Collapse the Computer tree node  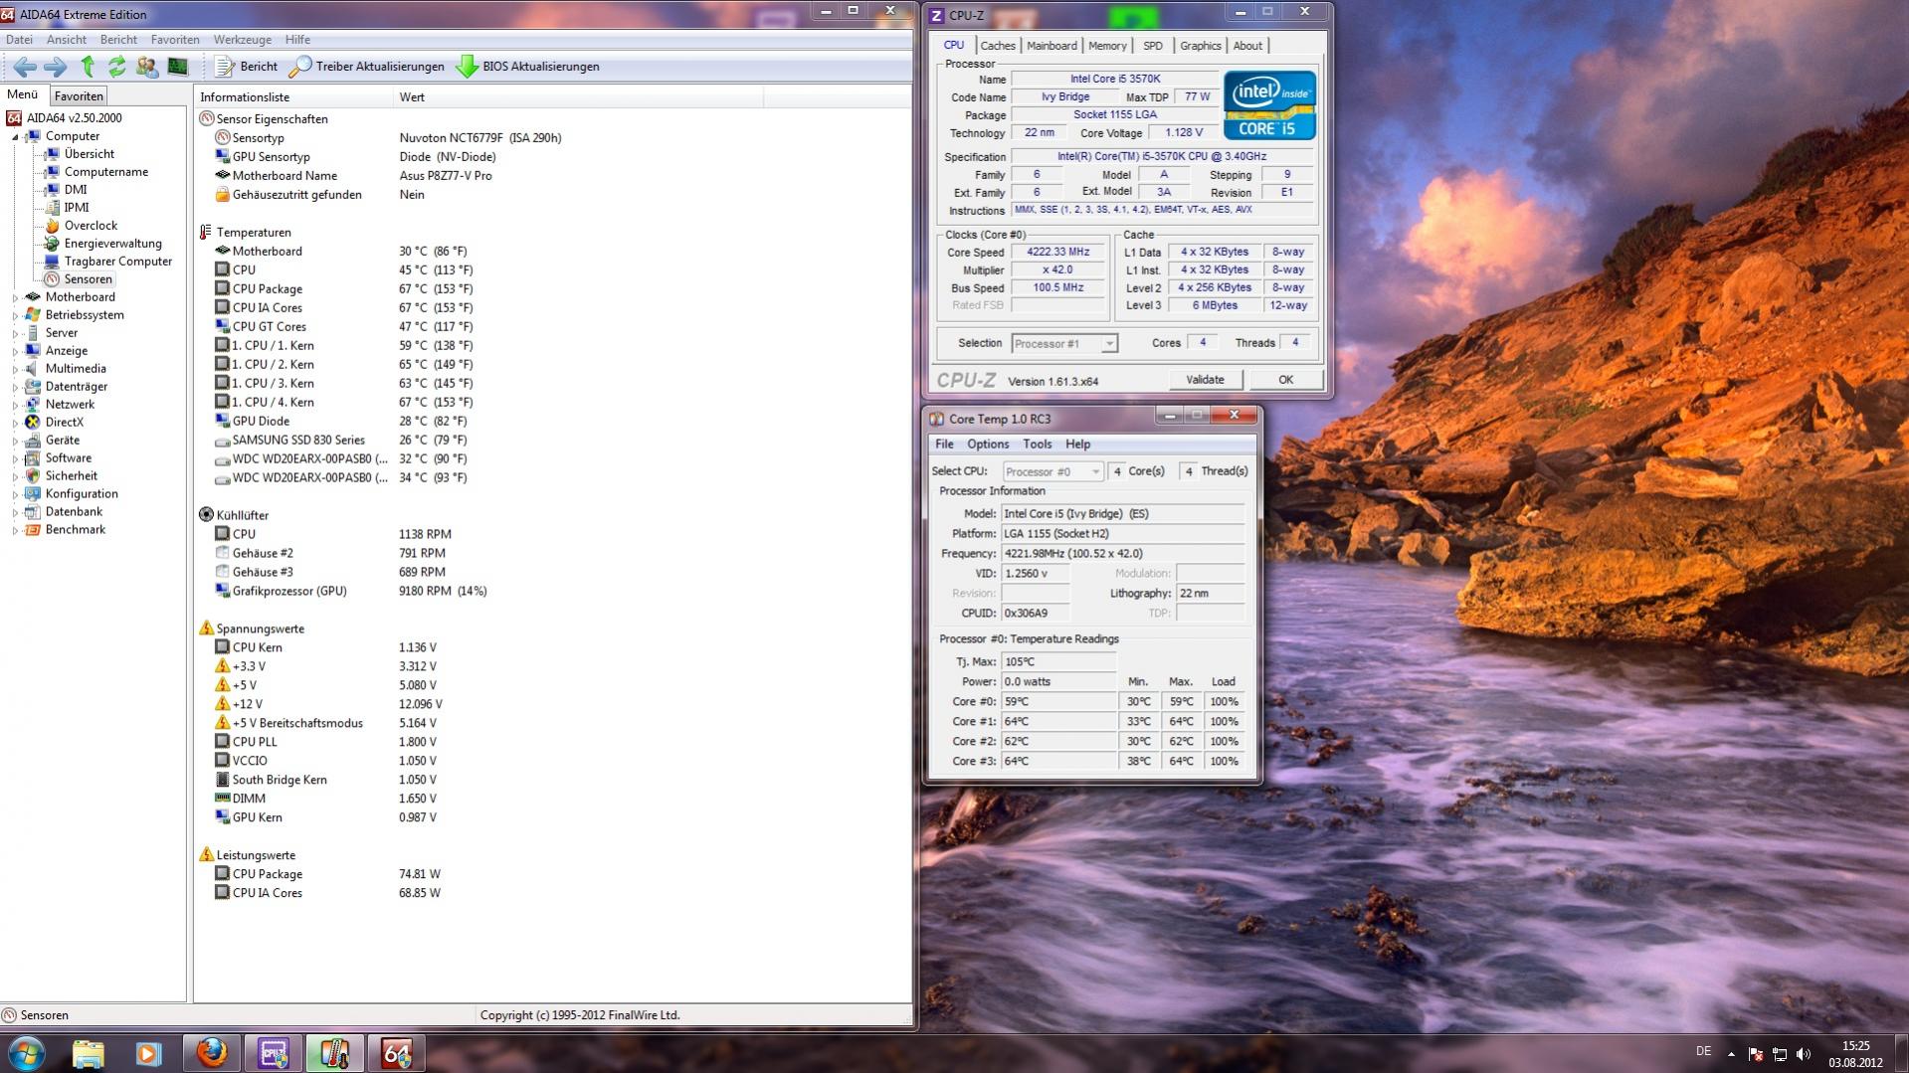[16, 136]
